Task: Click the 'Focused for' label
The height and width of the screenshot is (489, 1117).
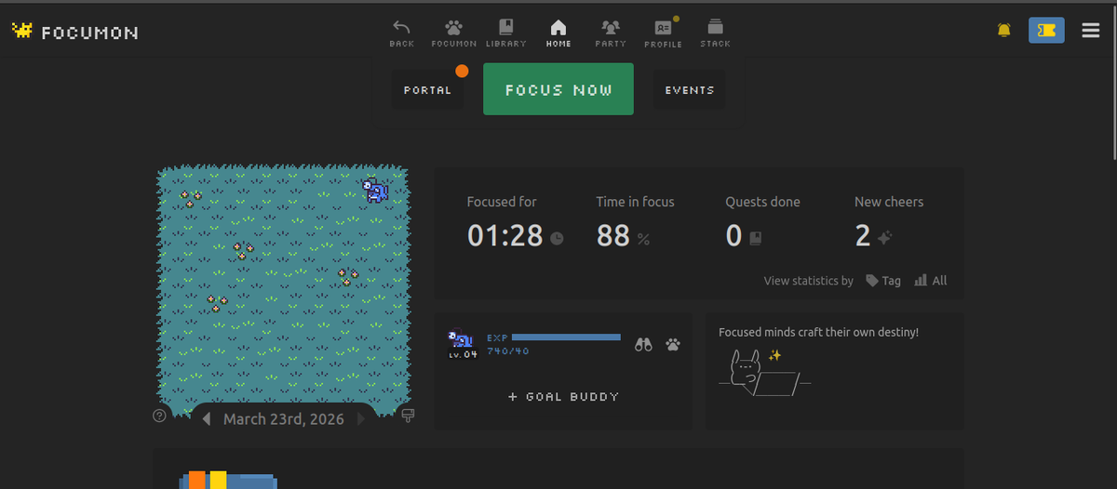Action: 502,202
